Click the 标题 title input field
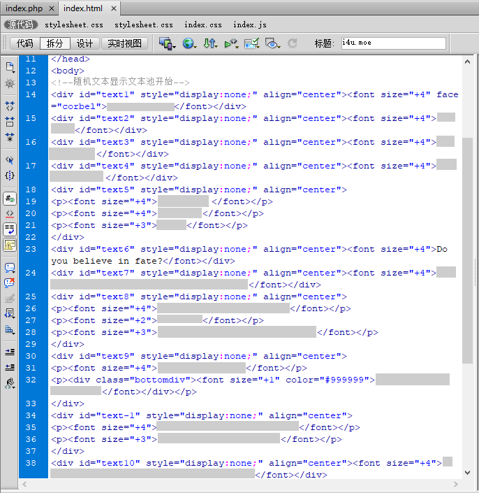 coord(393,43)
